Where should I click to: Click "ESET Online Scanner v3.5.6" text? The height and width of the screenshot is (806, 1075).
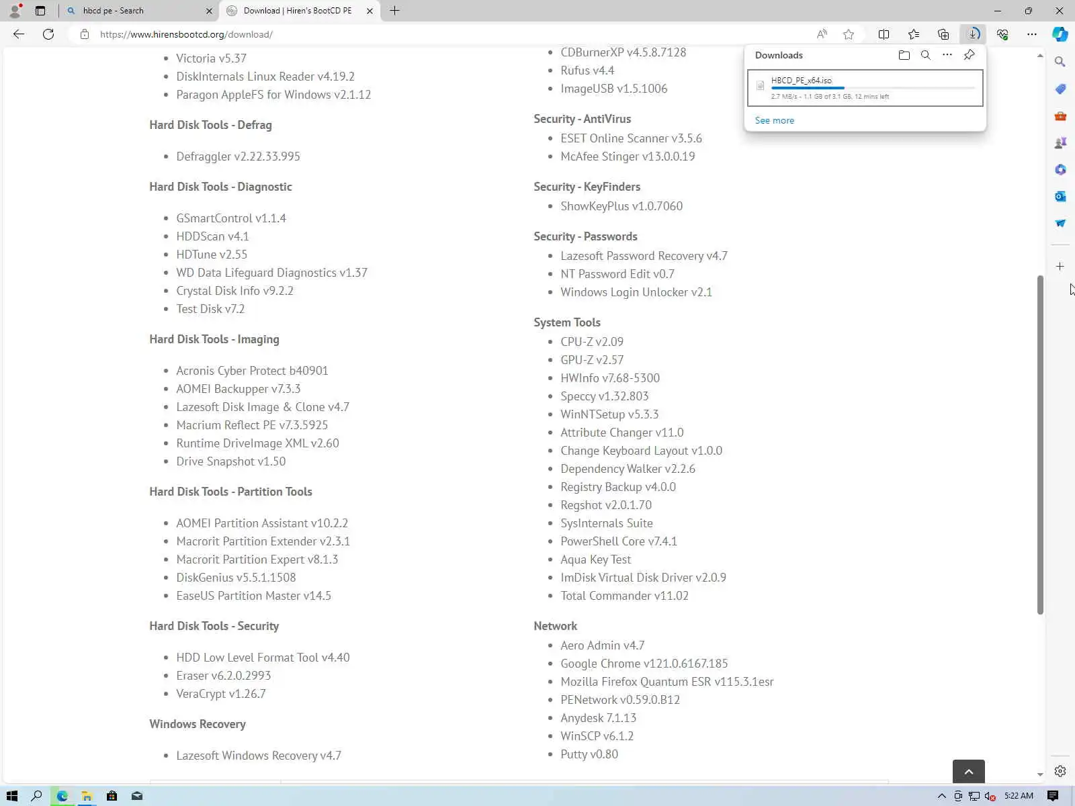pyautogui.click(x=631, y=138)
